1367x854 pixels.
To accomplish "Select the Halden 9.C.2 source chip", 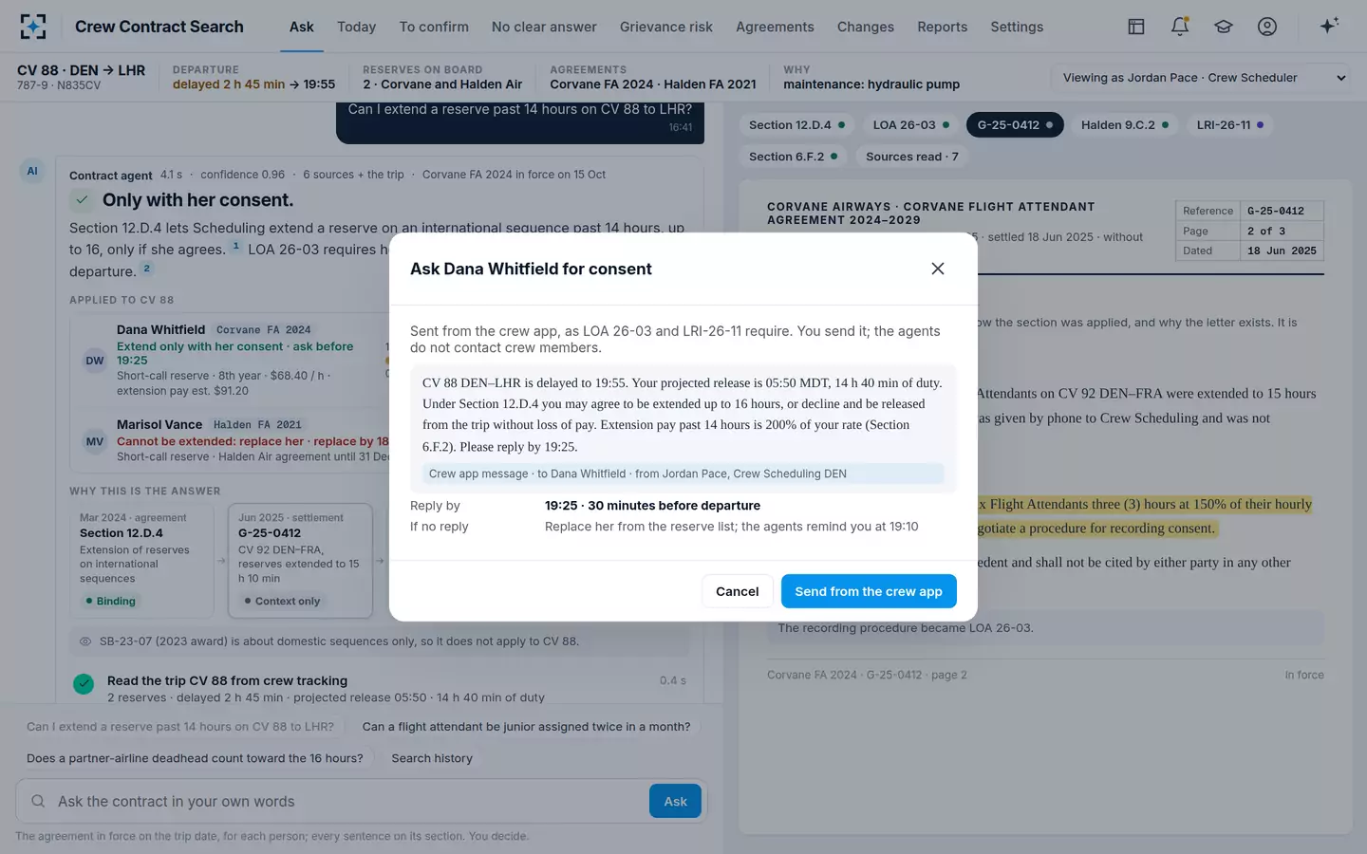I will click(x=1125, y=124).
